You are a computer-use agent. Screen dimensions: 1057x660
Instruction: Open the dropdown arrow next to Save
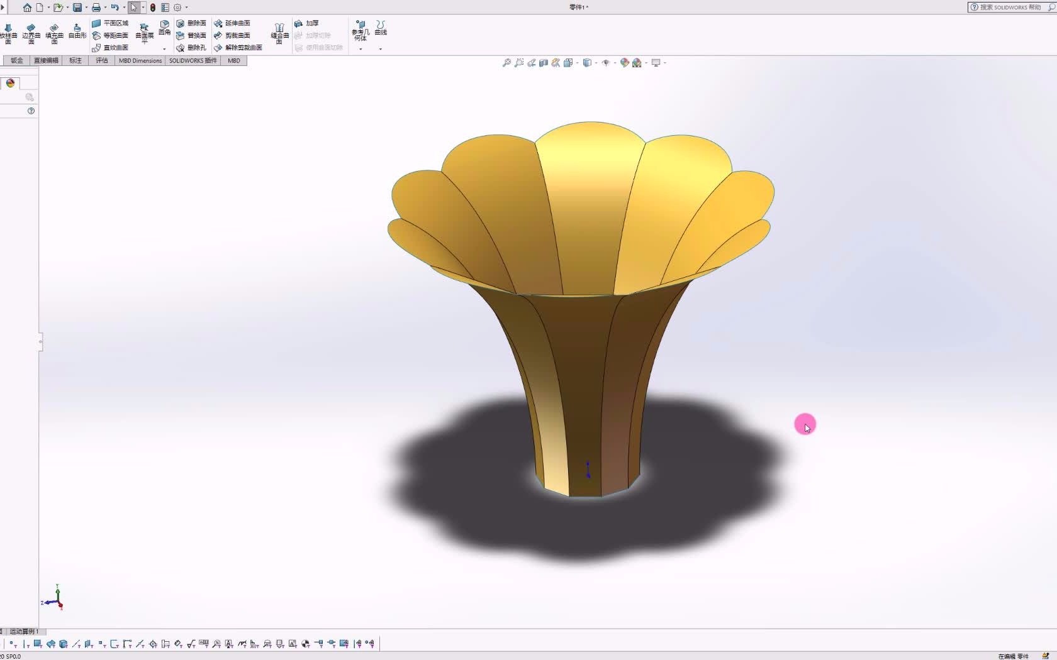click(86, 8)
